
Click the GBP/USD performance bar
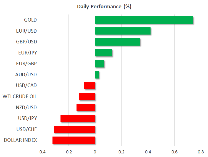(117, 42)
